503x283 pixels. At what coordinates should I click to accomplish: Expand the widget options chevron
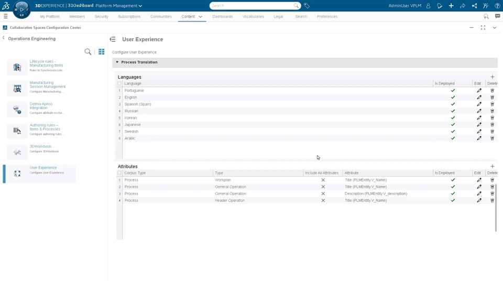click(494, 28)
